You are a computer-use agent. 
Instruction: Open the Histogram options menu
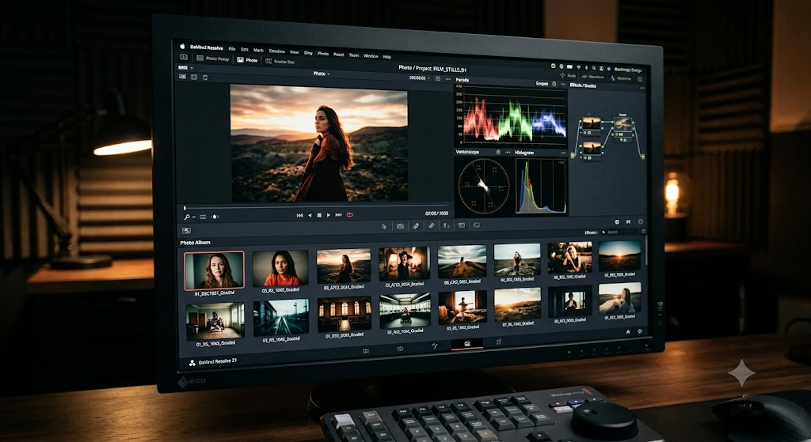point(563,153)
